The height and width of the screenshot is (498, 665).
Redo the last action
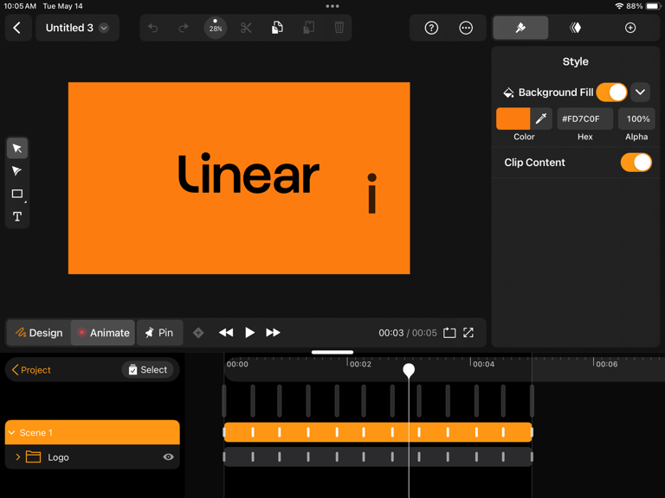point(184,28)
